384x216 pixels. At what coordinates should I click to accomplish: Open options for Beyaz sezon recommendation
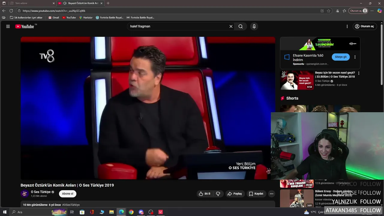358,73
